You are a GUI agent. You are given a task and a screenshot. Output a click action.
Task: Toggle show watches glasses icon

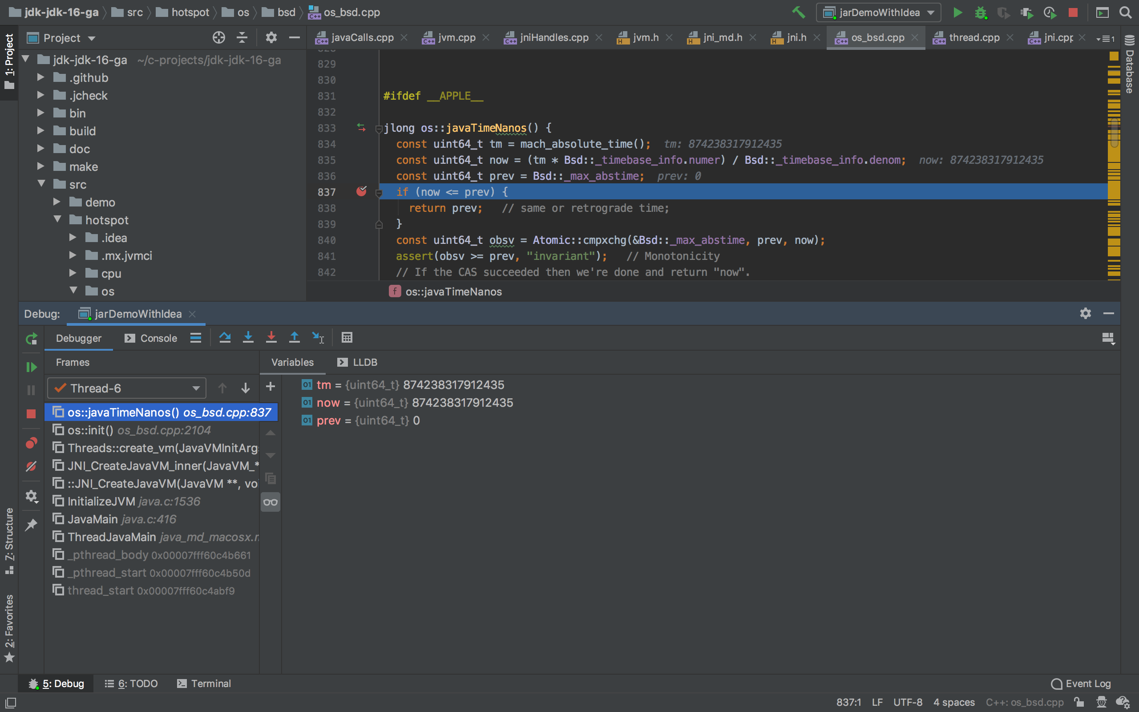click(270, 502)
